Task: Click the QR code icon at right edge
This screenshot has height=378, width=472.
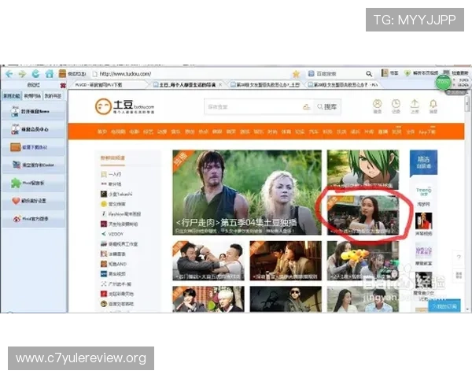Action: (459, 275)
